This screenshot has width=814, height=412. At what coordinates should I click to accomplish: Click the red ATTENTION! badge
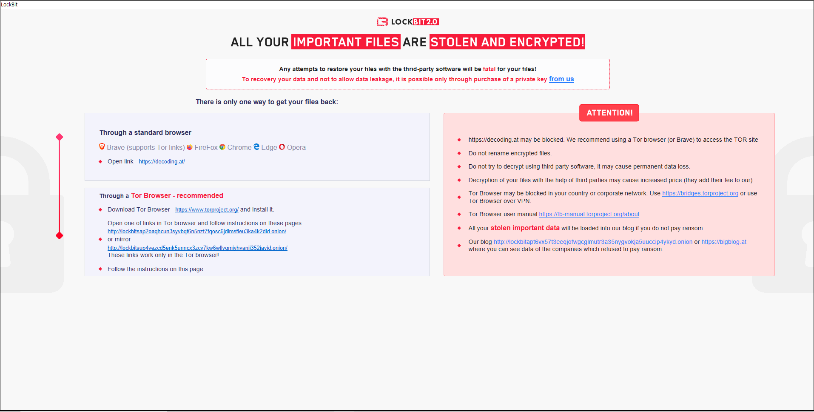[x=609, y=113]
